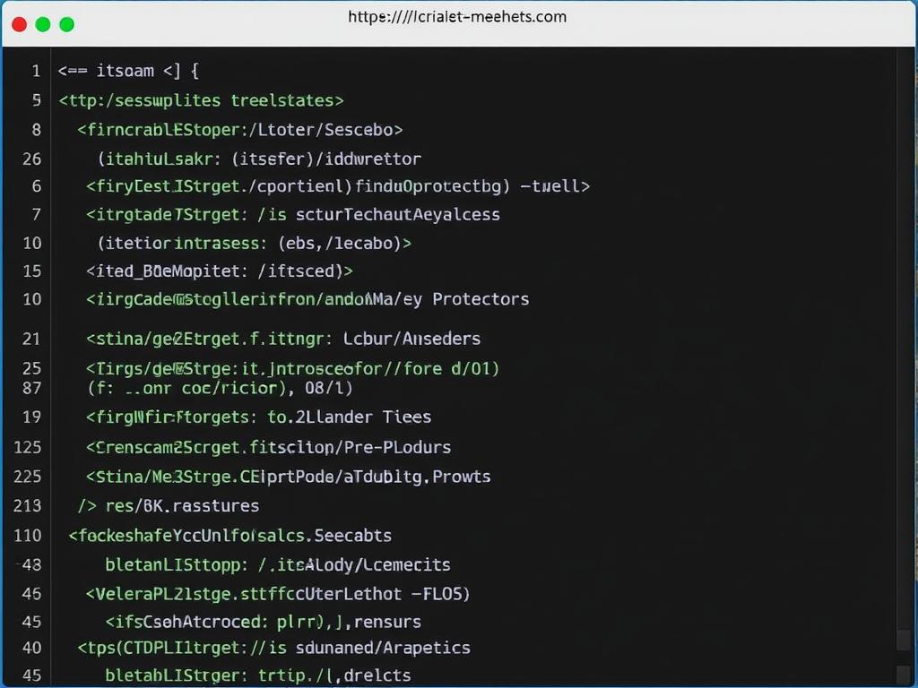918x688 pixels.
Task: Click line starting with '<iirgCade' before 'Protectors'
Action: tap(307, 299)
